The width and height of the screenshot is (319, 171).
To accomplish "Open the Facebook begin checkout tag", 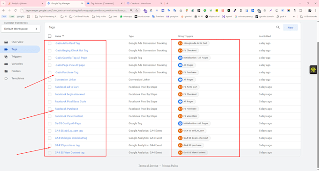I will pos(70,94).
